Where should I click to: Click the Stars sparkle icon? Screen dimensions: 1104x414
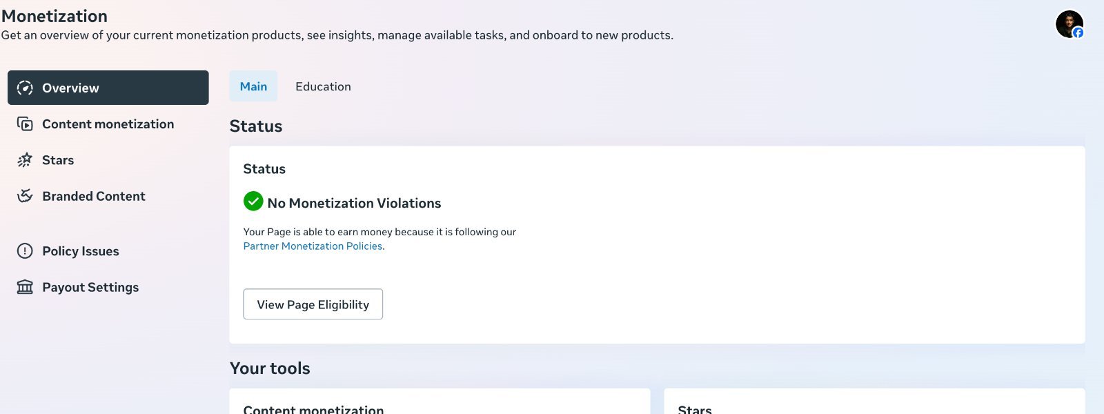(x=25, y=160)
